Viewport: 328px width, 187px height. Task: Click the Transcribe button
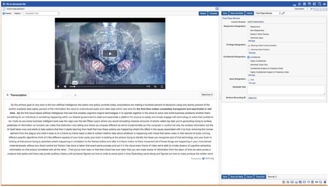(x=260, y=177)
